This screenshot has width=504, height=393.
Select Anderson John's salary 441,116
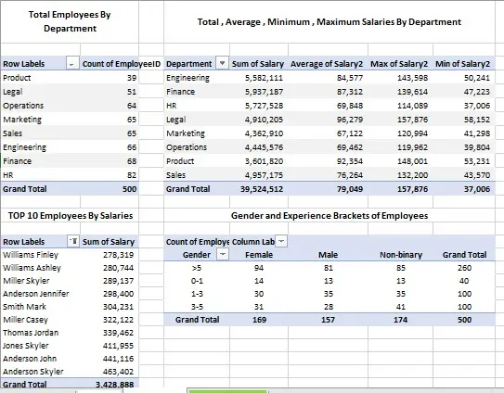point(118,359)
